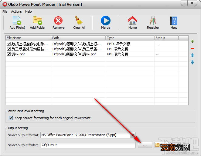Select the 资料.ppt file name row

click(x=18, y=54)
